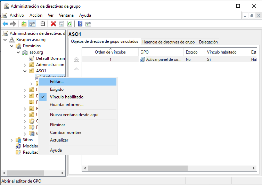Expand the Administracion tree node

coord(25,65)
